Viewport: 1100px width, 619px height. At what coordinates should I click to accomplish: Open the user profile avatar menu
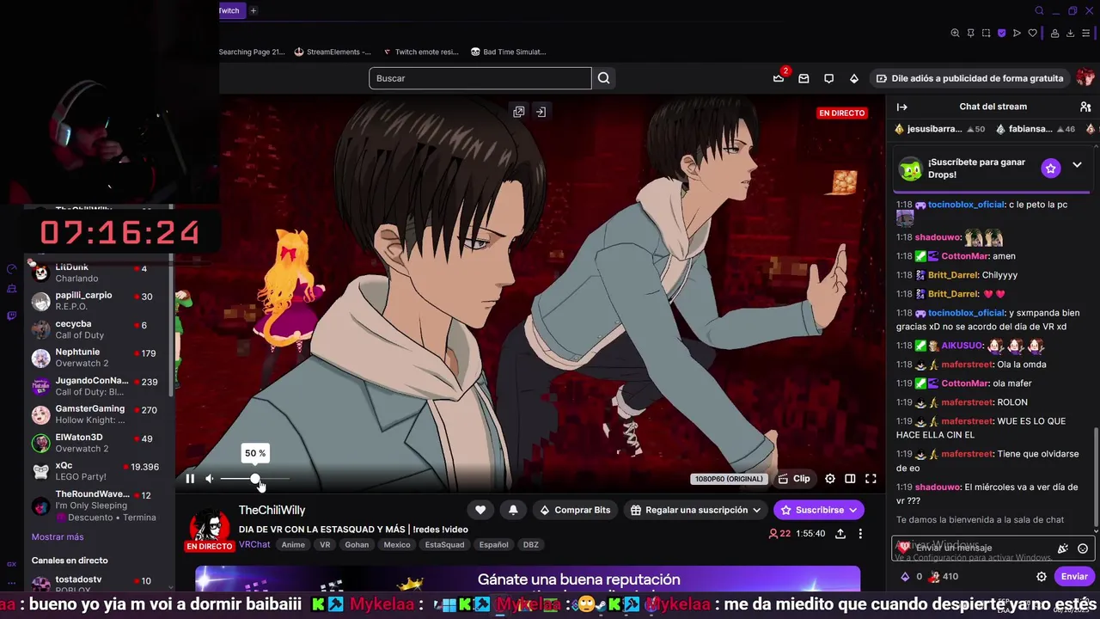click(x=1086, y=78)
